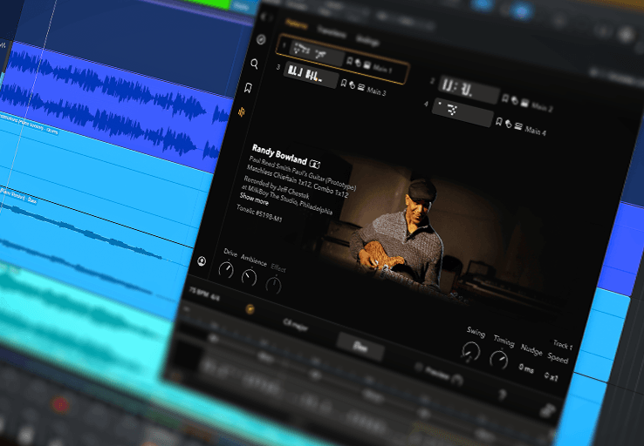Viewport: 644px width, 446px height.
Task: Click the circled checkmark icon in sidebar
Action: click(260, 39)
